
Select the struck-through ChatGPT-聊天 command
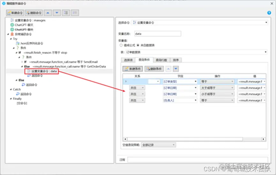coord(24,30)
